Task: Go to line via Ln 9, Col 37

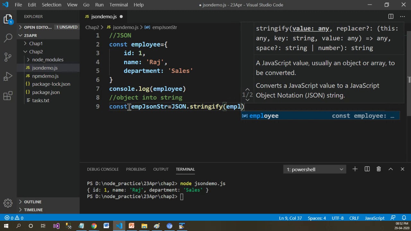Action: click(x=290, y=218)
